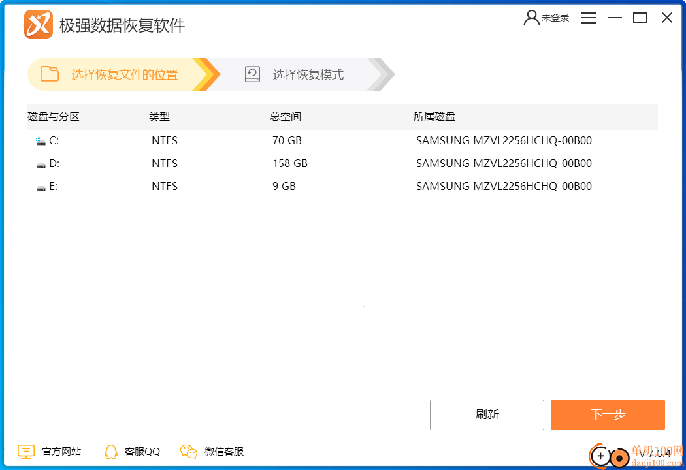Screen dimensions: 686x470
Task: Click SAMSUNG disk name in E: row
Action: (x=504, y=186)
